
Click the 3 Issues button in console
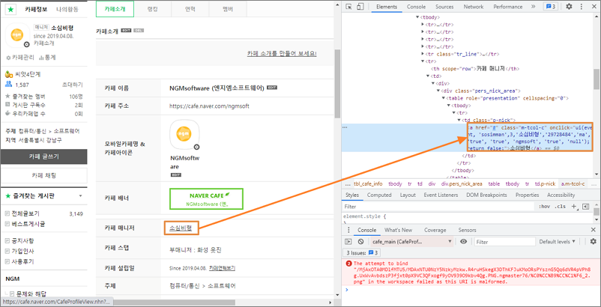point(361,252)
